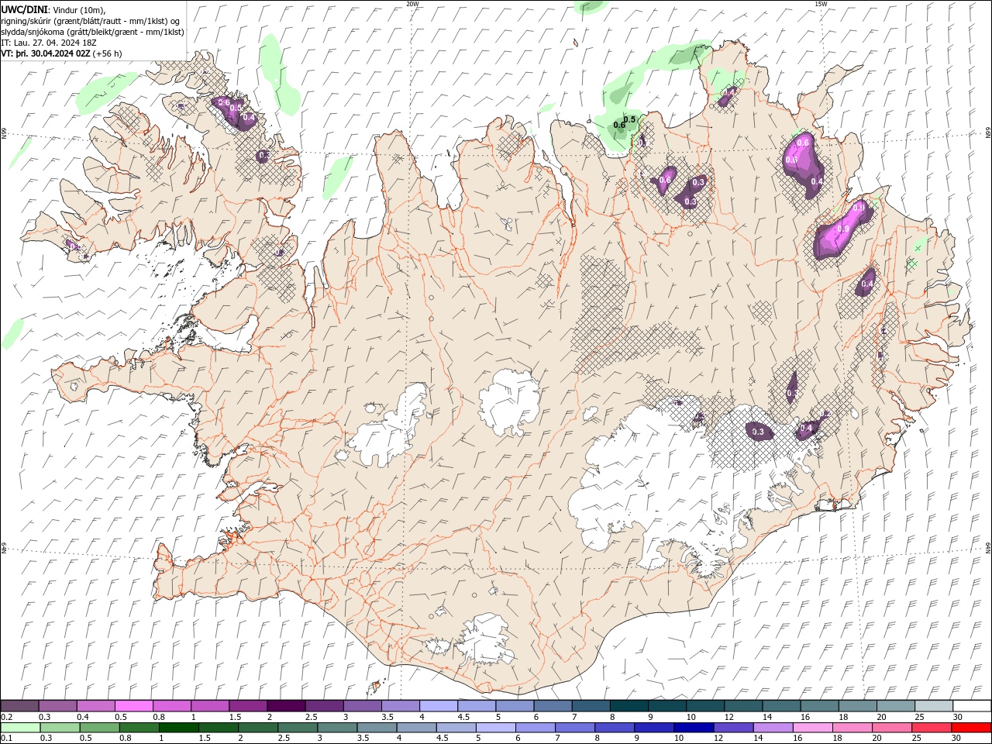Pick bottom-row swatch between 8 and 9
This screenshot has height=744, width=992.
click(x=614, y=727)
